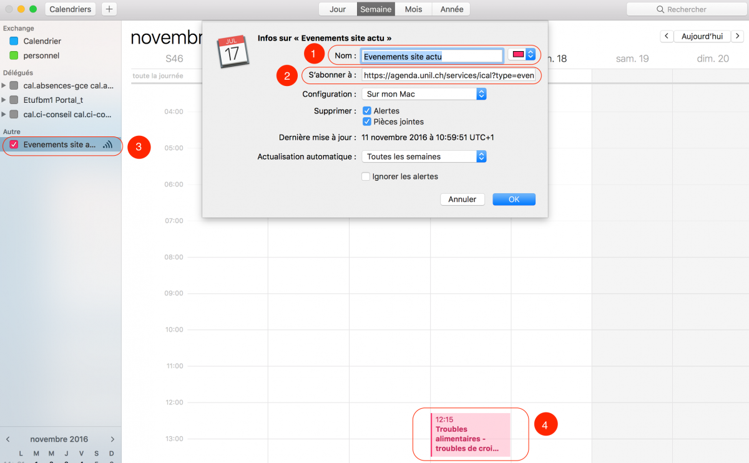Uncheck the Alertes checkbox

pos(367,111)
